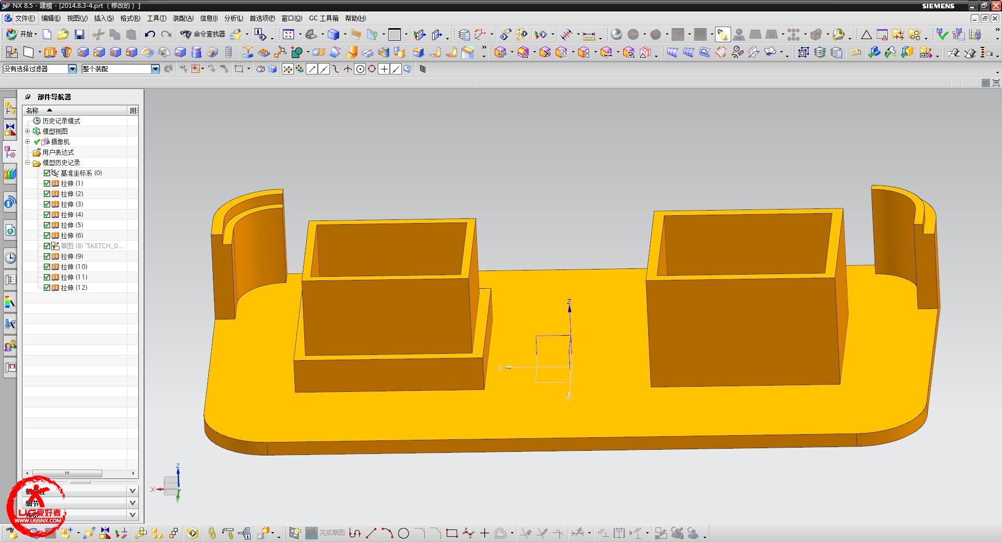Collapse the 模型历史记录 tree node
This screenshot has width=1002, height=542.
pos(28,163)
